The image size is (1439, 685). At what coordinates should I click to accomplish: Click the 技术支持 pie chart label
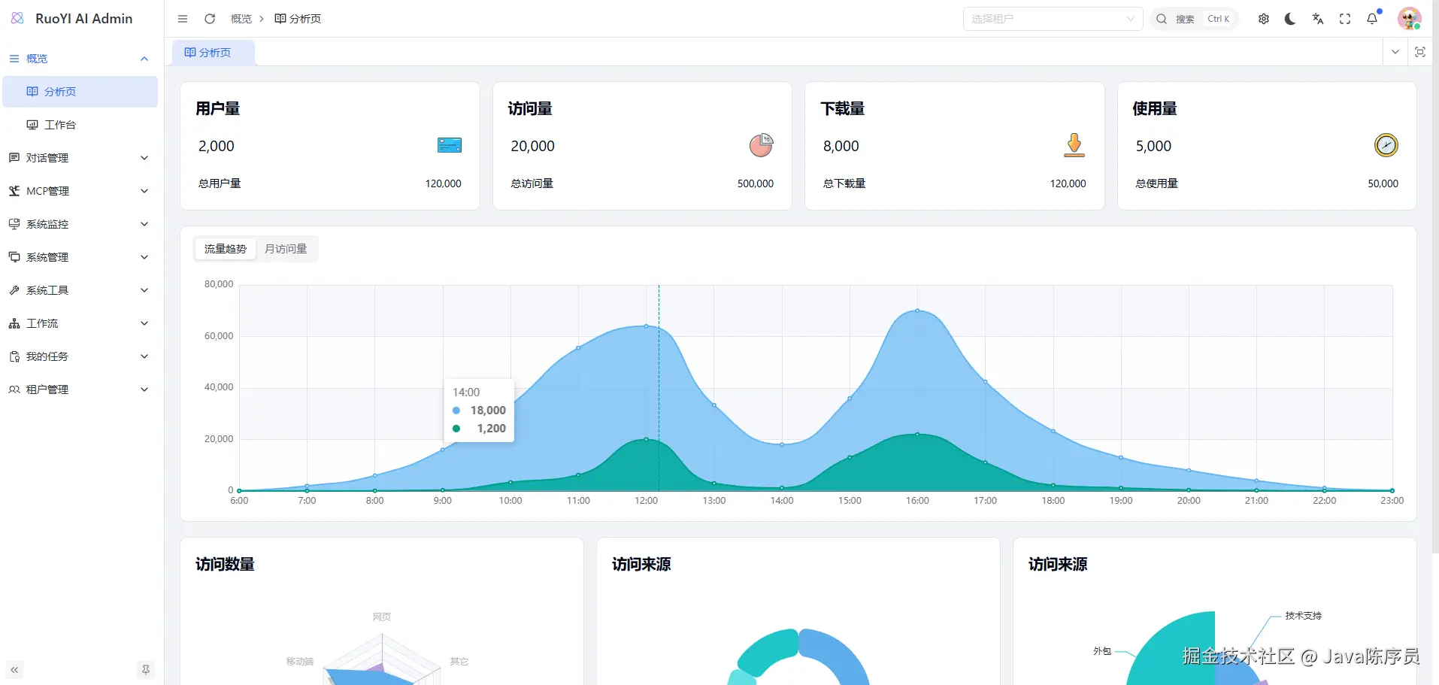tap(1303, 616)
